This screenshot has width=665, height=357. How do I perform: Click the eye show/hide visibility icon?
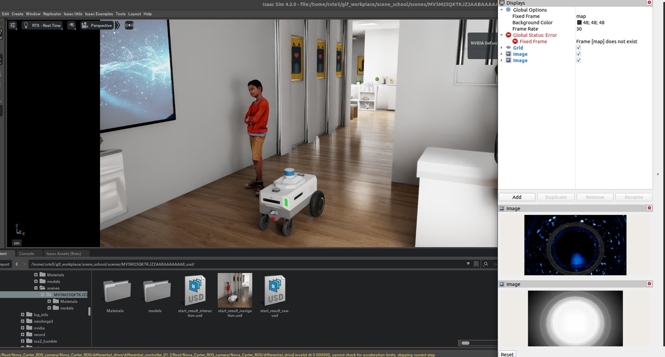pyautogui.click(x=72, y=25)
